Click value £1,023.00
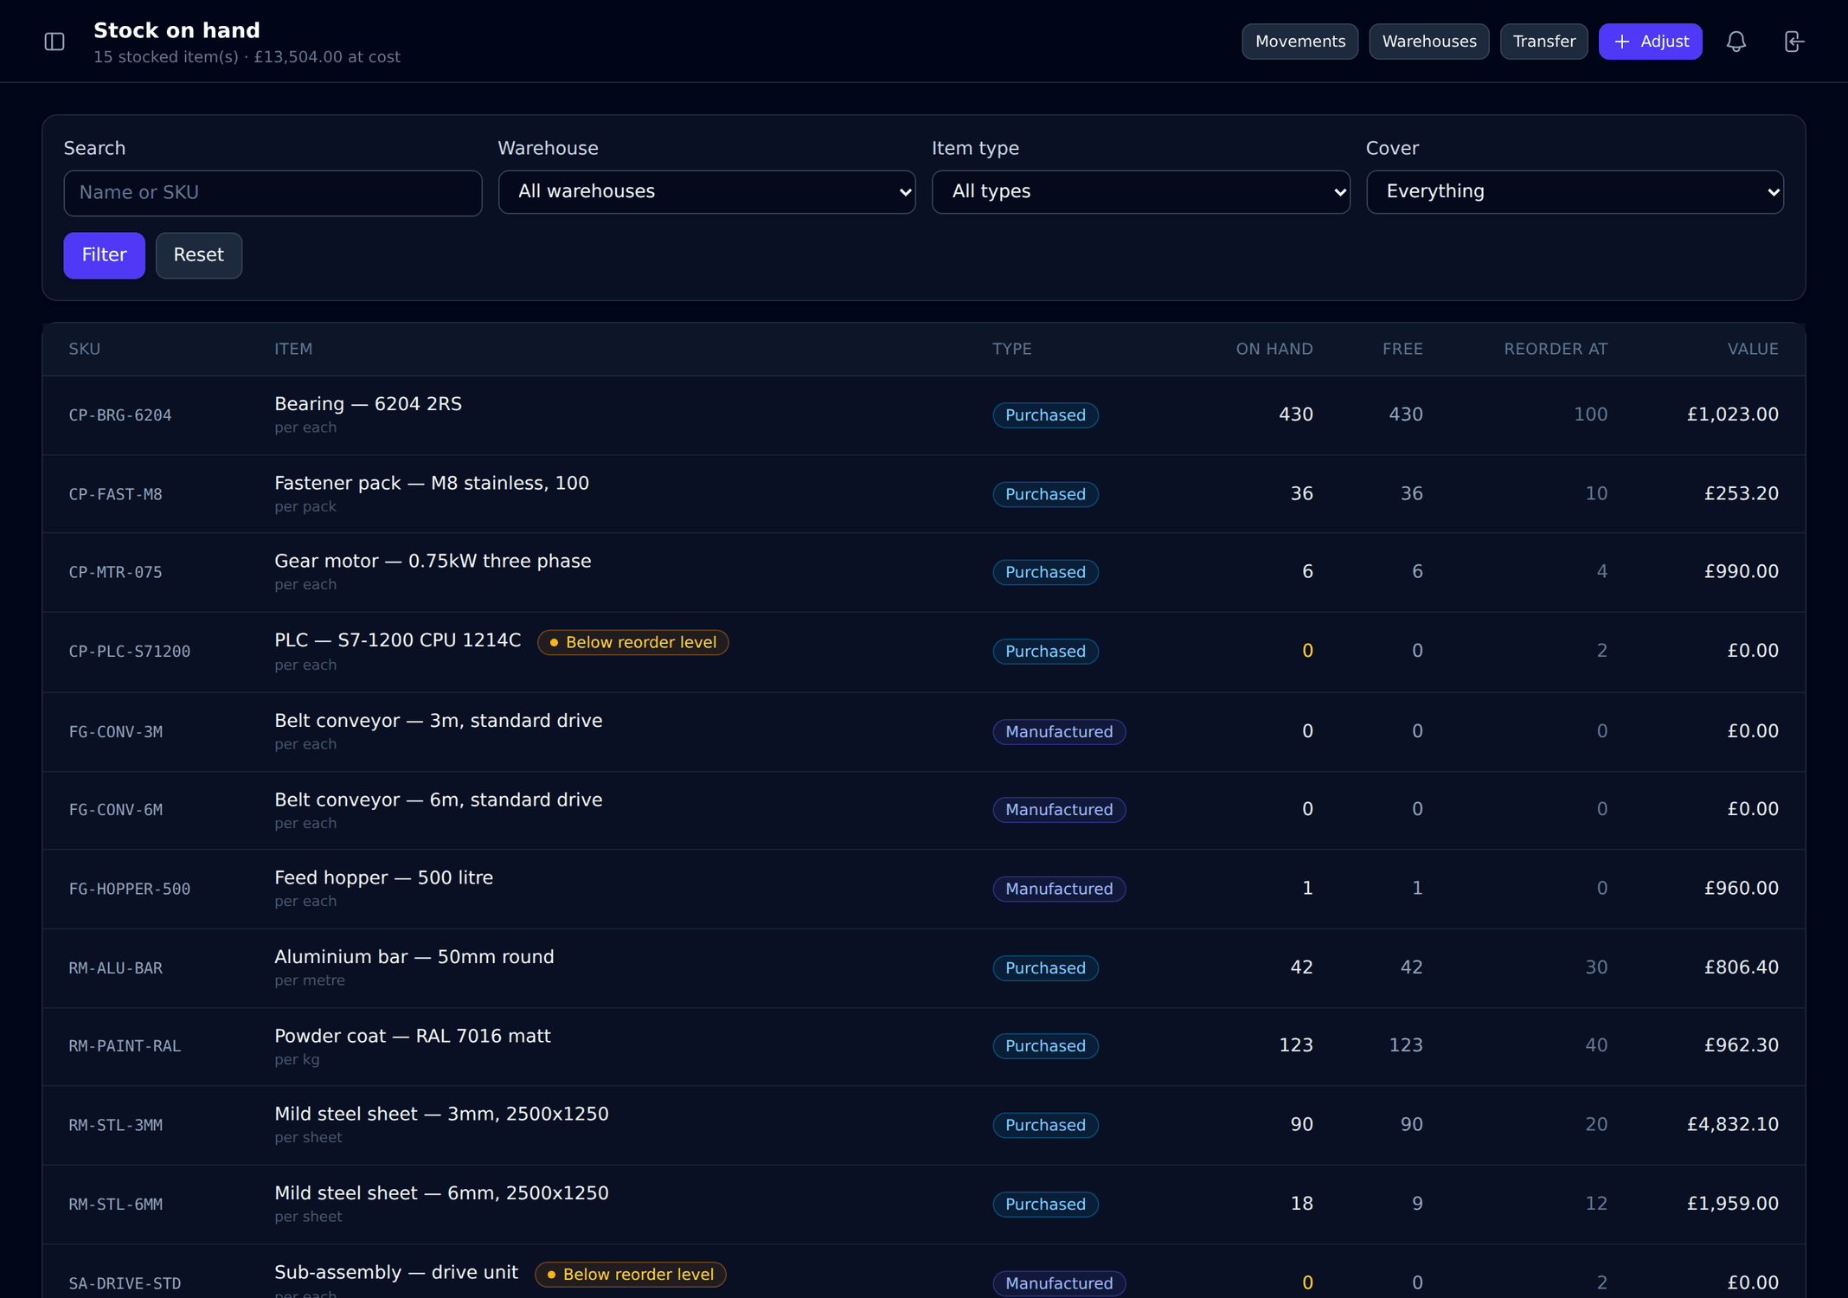 (1732, 414)
